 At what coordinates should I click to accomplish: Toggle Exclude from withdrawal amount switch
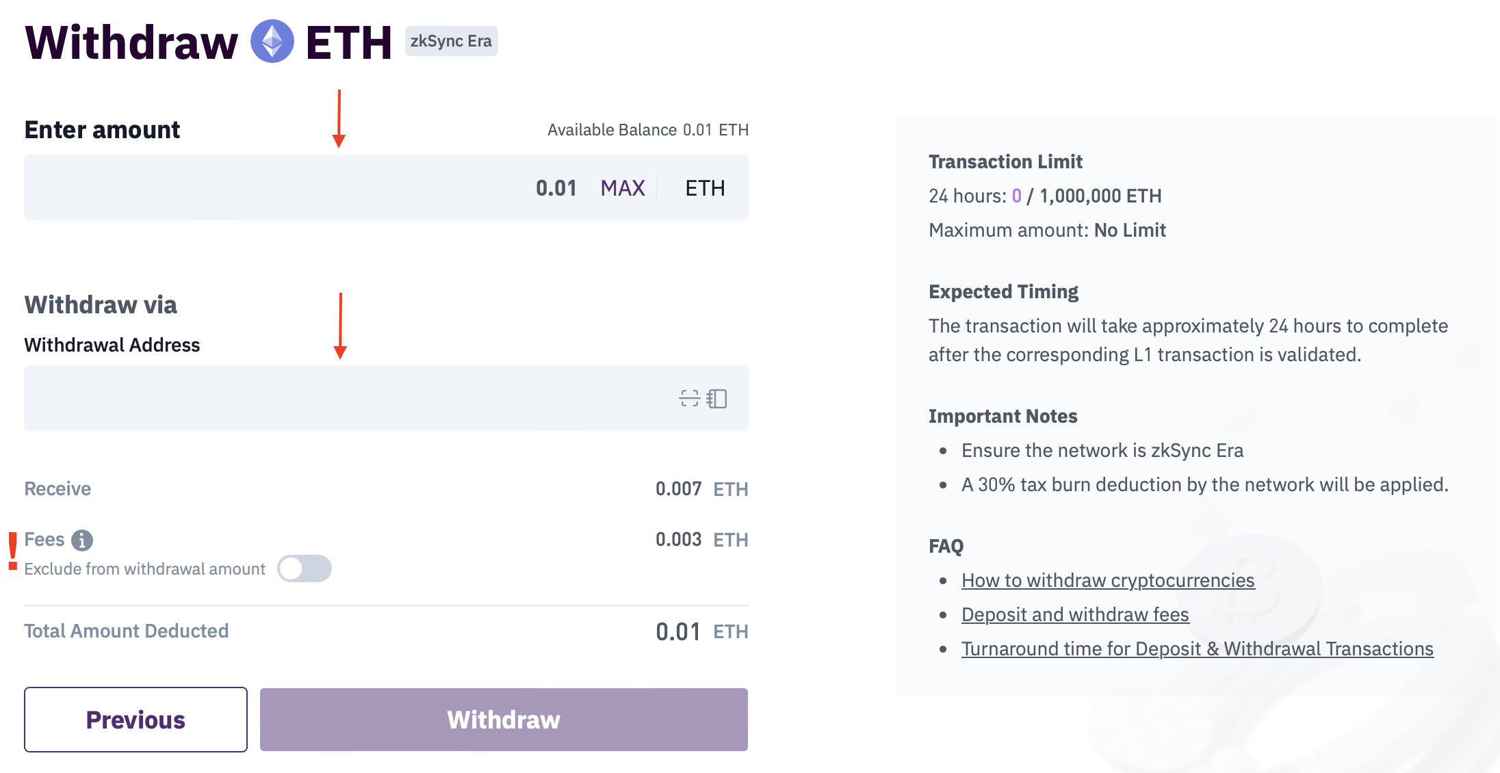[x=305, y=568]
